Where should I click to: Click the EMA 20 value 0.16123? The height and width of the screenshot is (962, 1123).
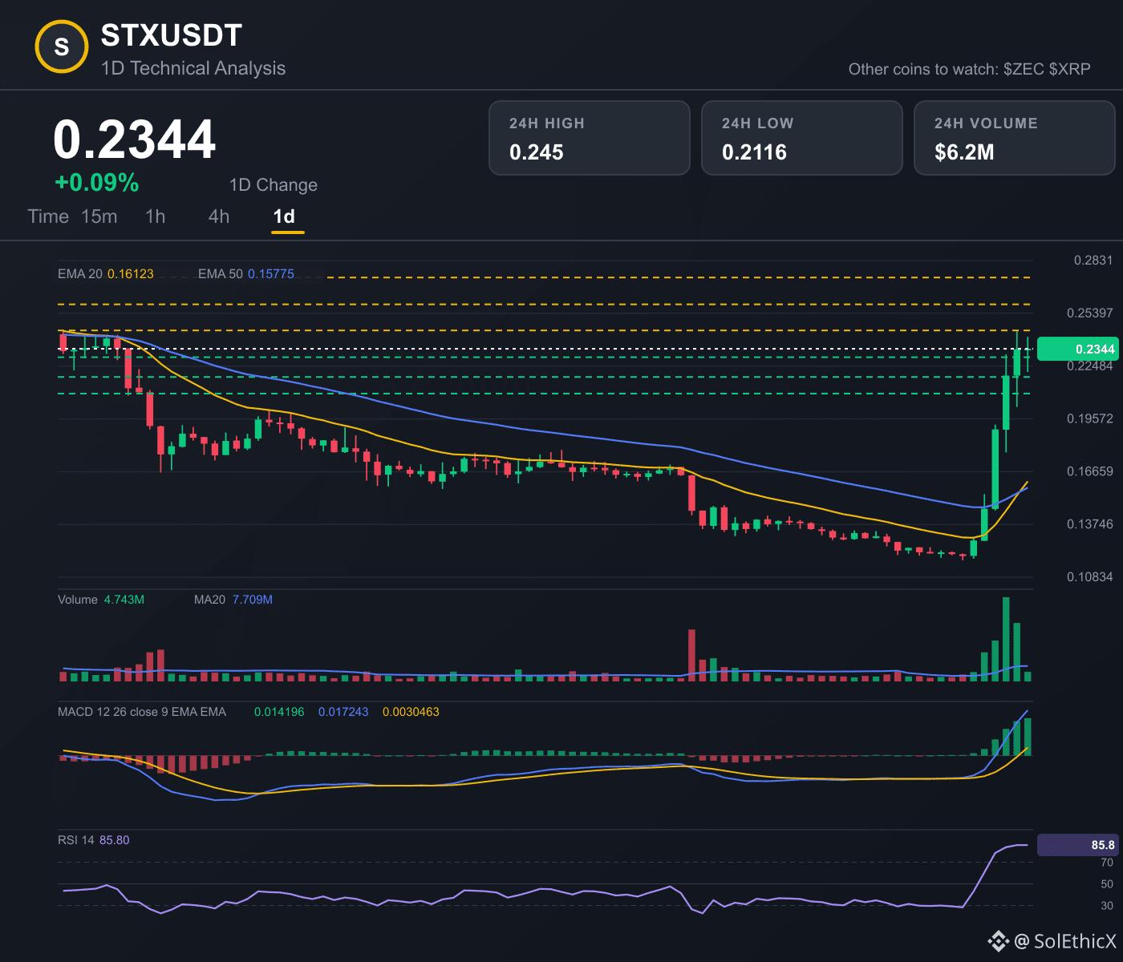click(131, 274)
